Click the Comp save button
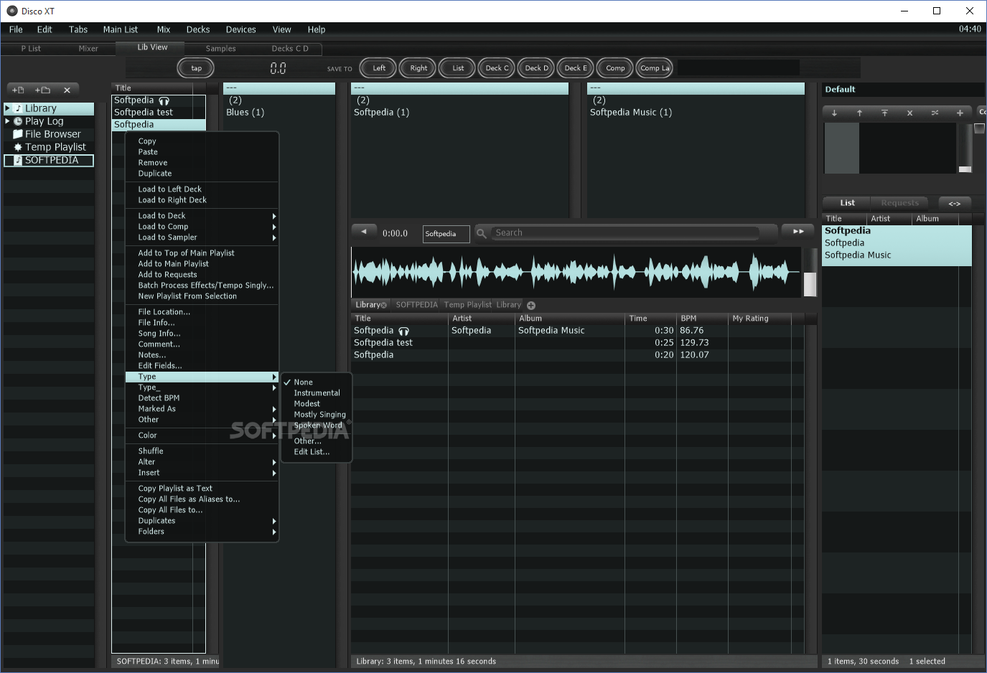Image resolution: width=987 pixels, height=673 pixels. click(615, 68)
